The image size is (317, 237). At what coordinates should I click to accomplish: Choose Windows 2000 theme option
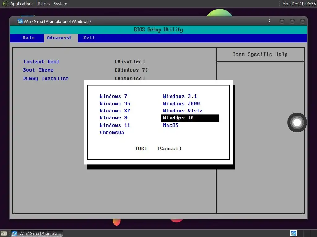pos(181,104)
